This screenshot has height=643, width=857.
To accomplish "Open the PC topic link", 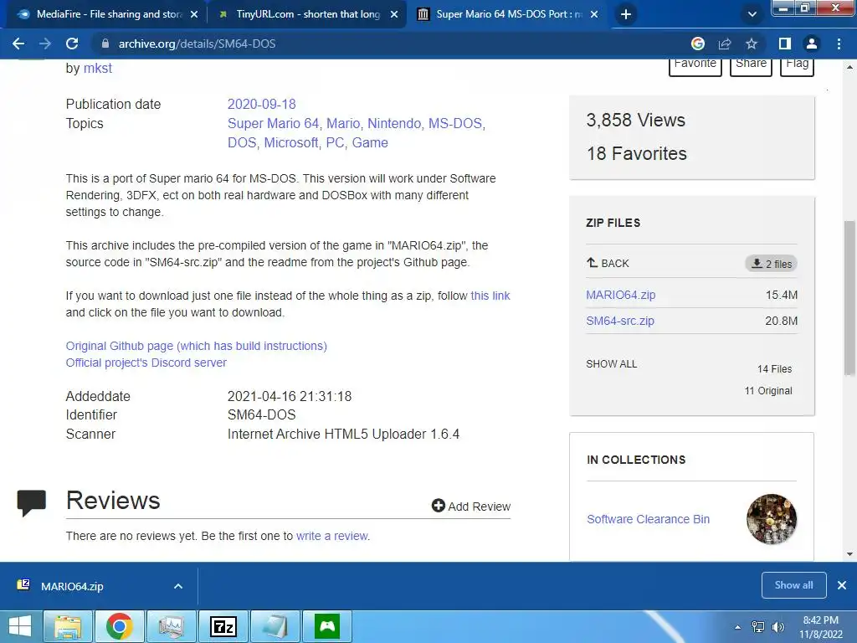I will (335, 142).
